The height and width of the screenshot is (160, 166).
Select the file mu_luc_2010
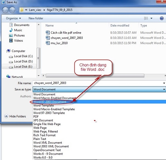coord(59,43)
